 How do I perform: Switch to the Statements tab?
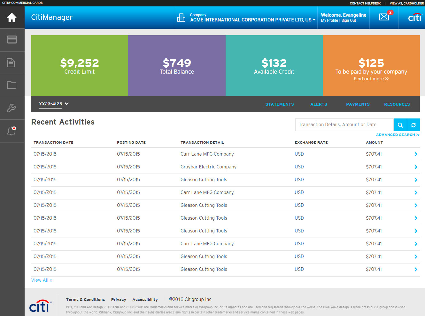(279, 104)
